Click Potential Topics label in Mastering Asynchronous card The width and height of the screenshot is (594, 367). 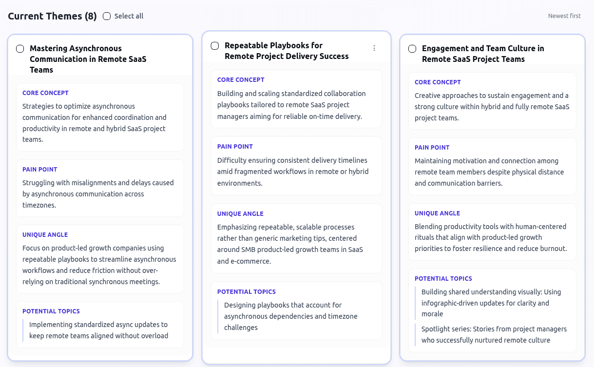tap(51, 311)
